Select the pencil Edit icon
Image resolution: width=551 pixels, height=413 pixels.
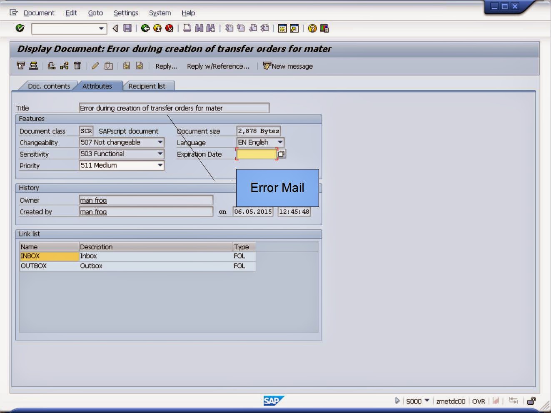(95, 66)
